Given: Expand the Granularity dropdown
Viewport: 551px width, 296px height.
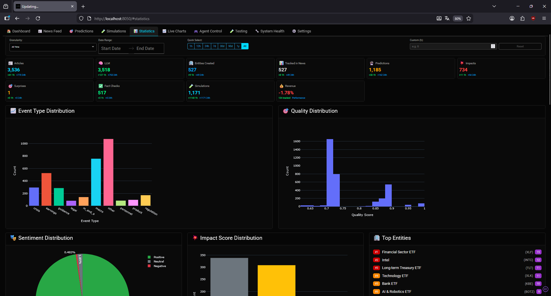Looking at the screenshot, I should tap(53, 47).
